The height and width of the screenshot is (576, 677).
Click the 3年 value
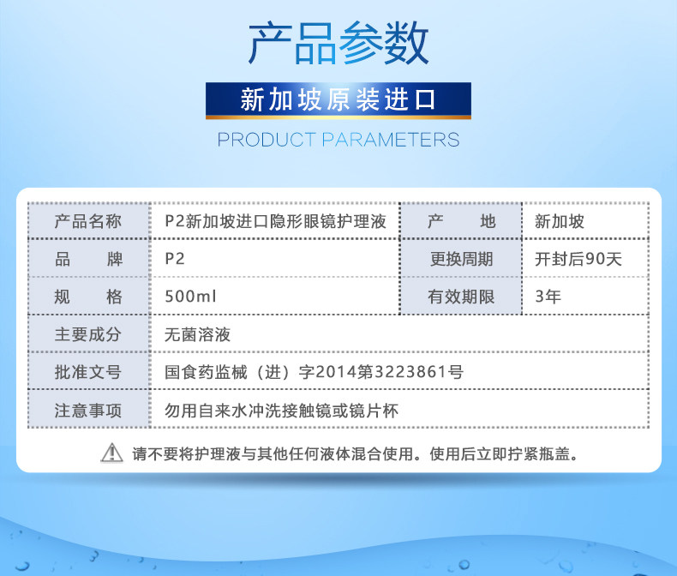(548, 297)
